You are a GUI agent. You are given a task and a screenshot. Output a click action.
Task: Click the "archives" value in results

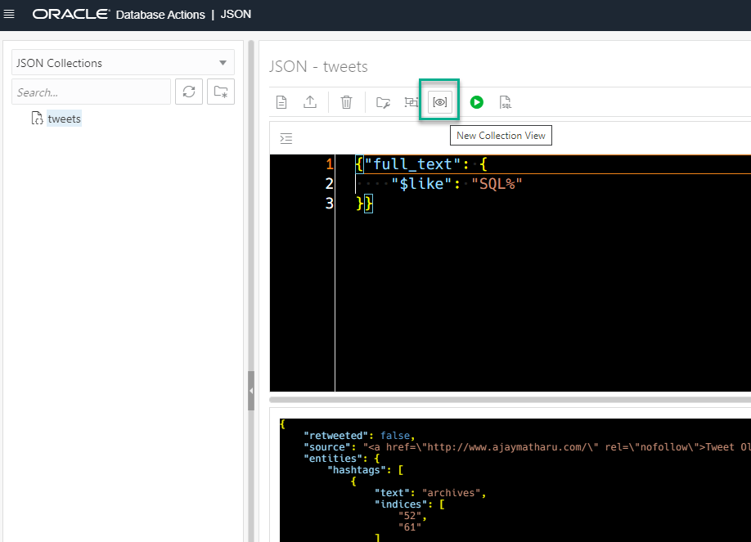point(452,493)
